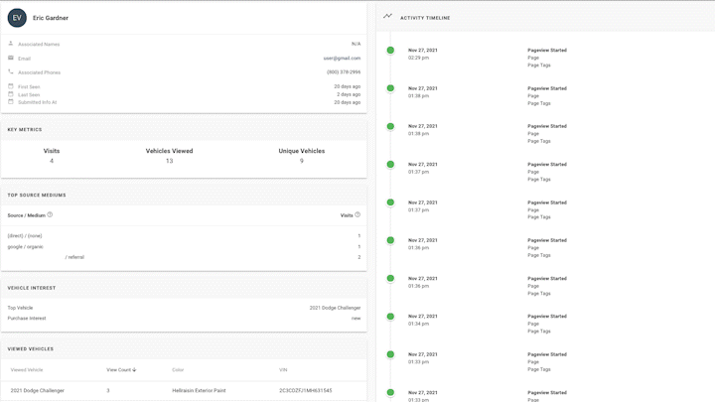
Task: Click the Top Vehicle value 2021 Dodge Challenger
Action: [336, 308]
